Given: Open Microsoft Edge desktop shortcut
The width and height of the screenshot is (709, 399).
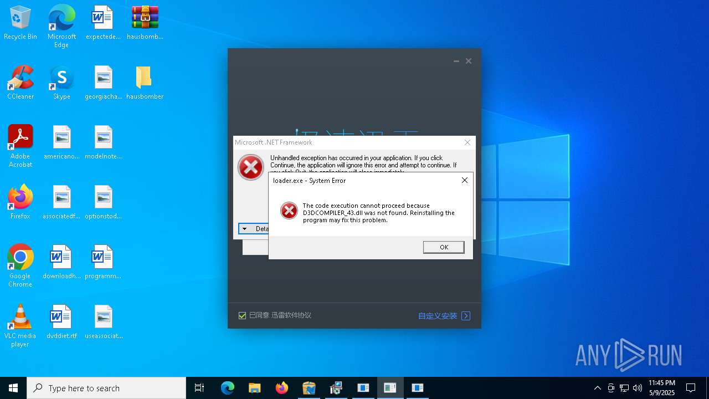Looking at the screenshot, I should pos(61,27).
